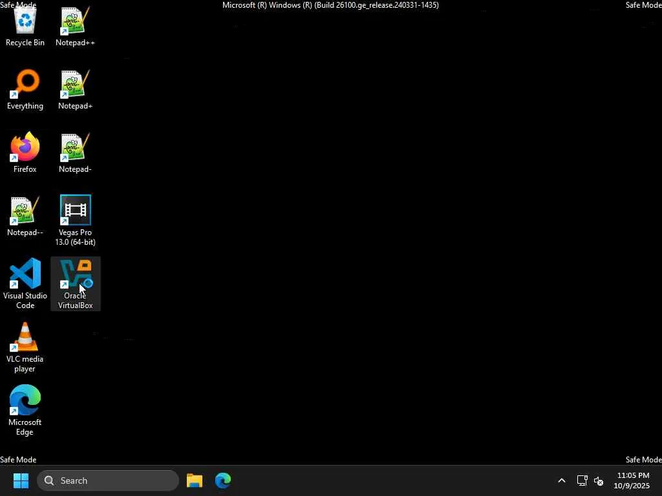Open the network status tray icon
Image resolution: width=662 pixels, height=496 pixels.
pos(582,480)
